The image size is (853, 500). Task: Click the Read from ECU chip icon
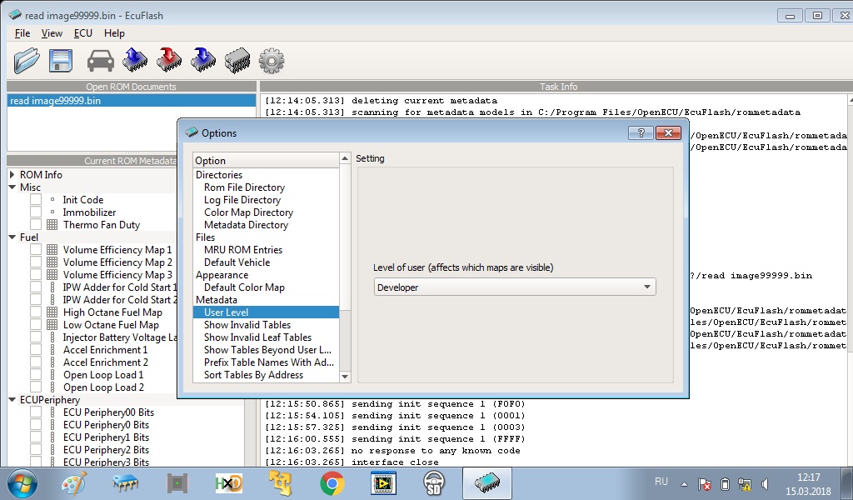click(135, 60)
